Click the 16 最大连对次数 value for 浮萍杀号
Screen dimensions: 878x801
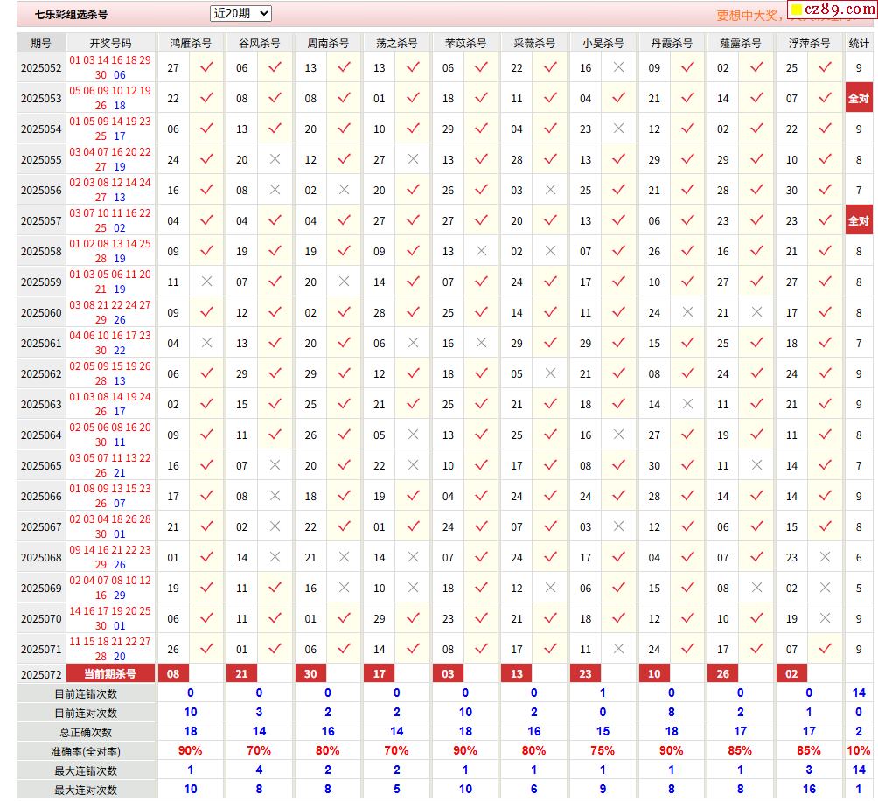(809, 789)
